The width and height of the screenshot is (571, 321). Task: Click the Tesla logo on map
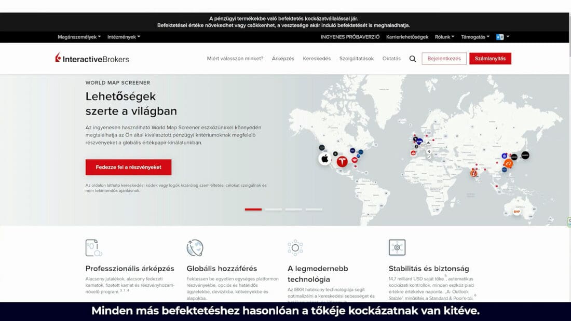tap(342, 161)
